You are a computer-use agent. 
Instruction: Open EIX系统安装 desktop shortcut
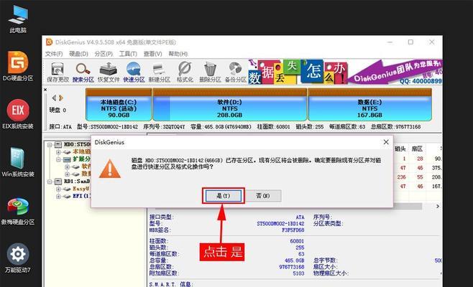pos(18,114)
